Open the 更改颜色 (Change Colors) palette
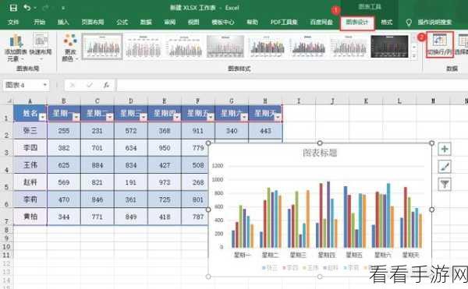 tap(70, 48)
